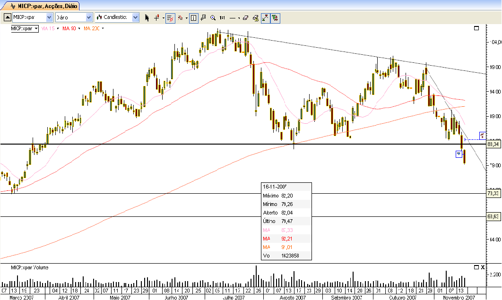The height and width of the screenshot is (300, 502).
Task: Click the MA 200 legend label
Action: (x=92, y=28)
